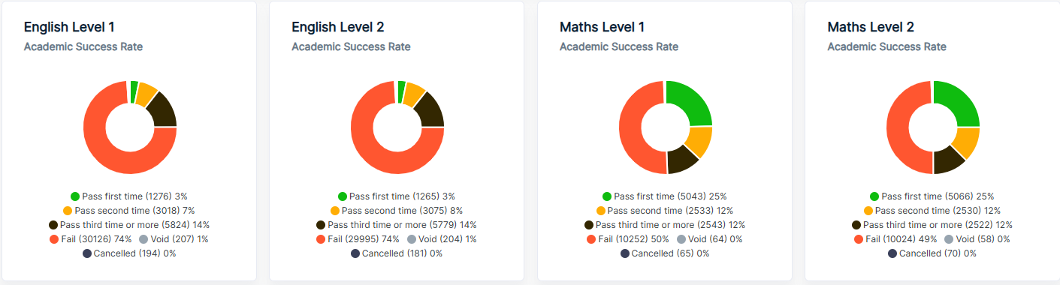Click the 'English Level 2' card title
This screenshot has width=1060, height=285.
[x=338, y=27]
